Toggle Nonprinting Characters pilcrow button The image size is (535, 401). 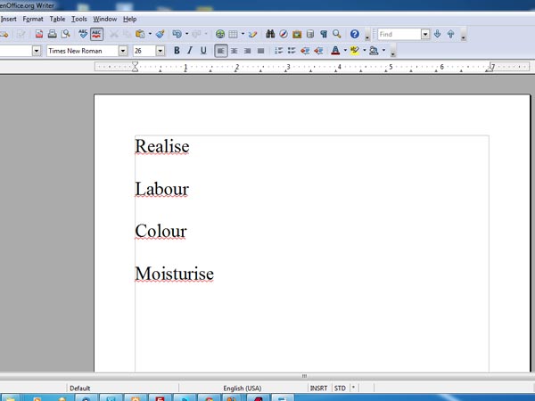323,34
